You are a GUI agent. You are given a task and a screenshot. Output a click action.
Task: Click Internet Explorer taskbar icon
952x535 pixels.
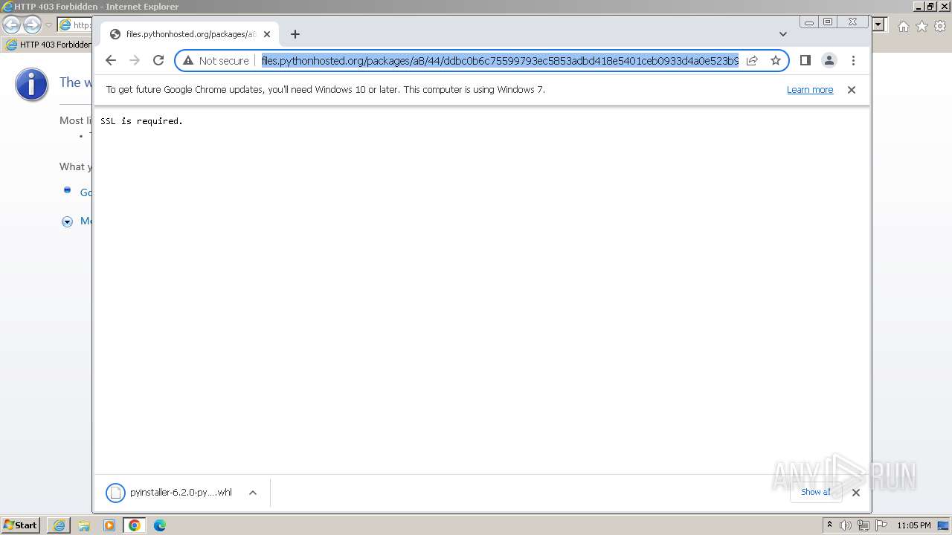(x=59, y=525)
